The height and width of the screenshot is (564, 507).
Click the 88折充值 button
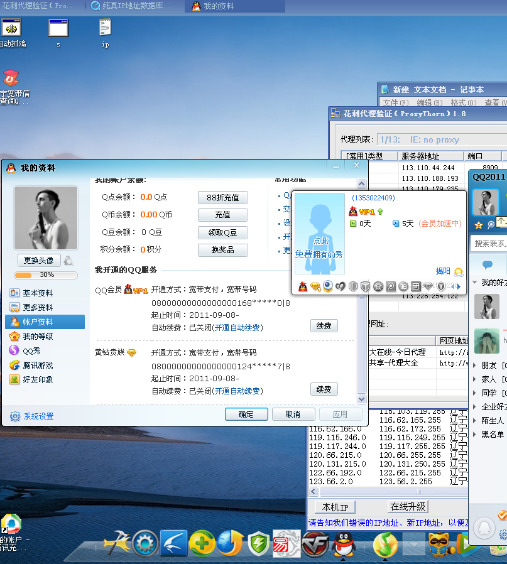click(223, 197)
